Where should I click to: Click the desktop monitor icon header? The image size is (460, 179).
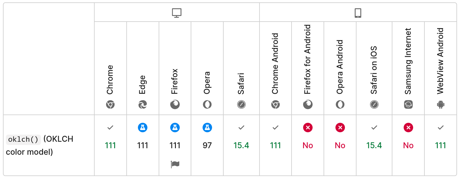[177, 13]
